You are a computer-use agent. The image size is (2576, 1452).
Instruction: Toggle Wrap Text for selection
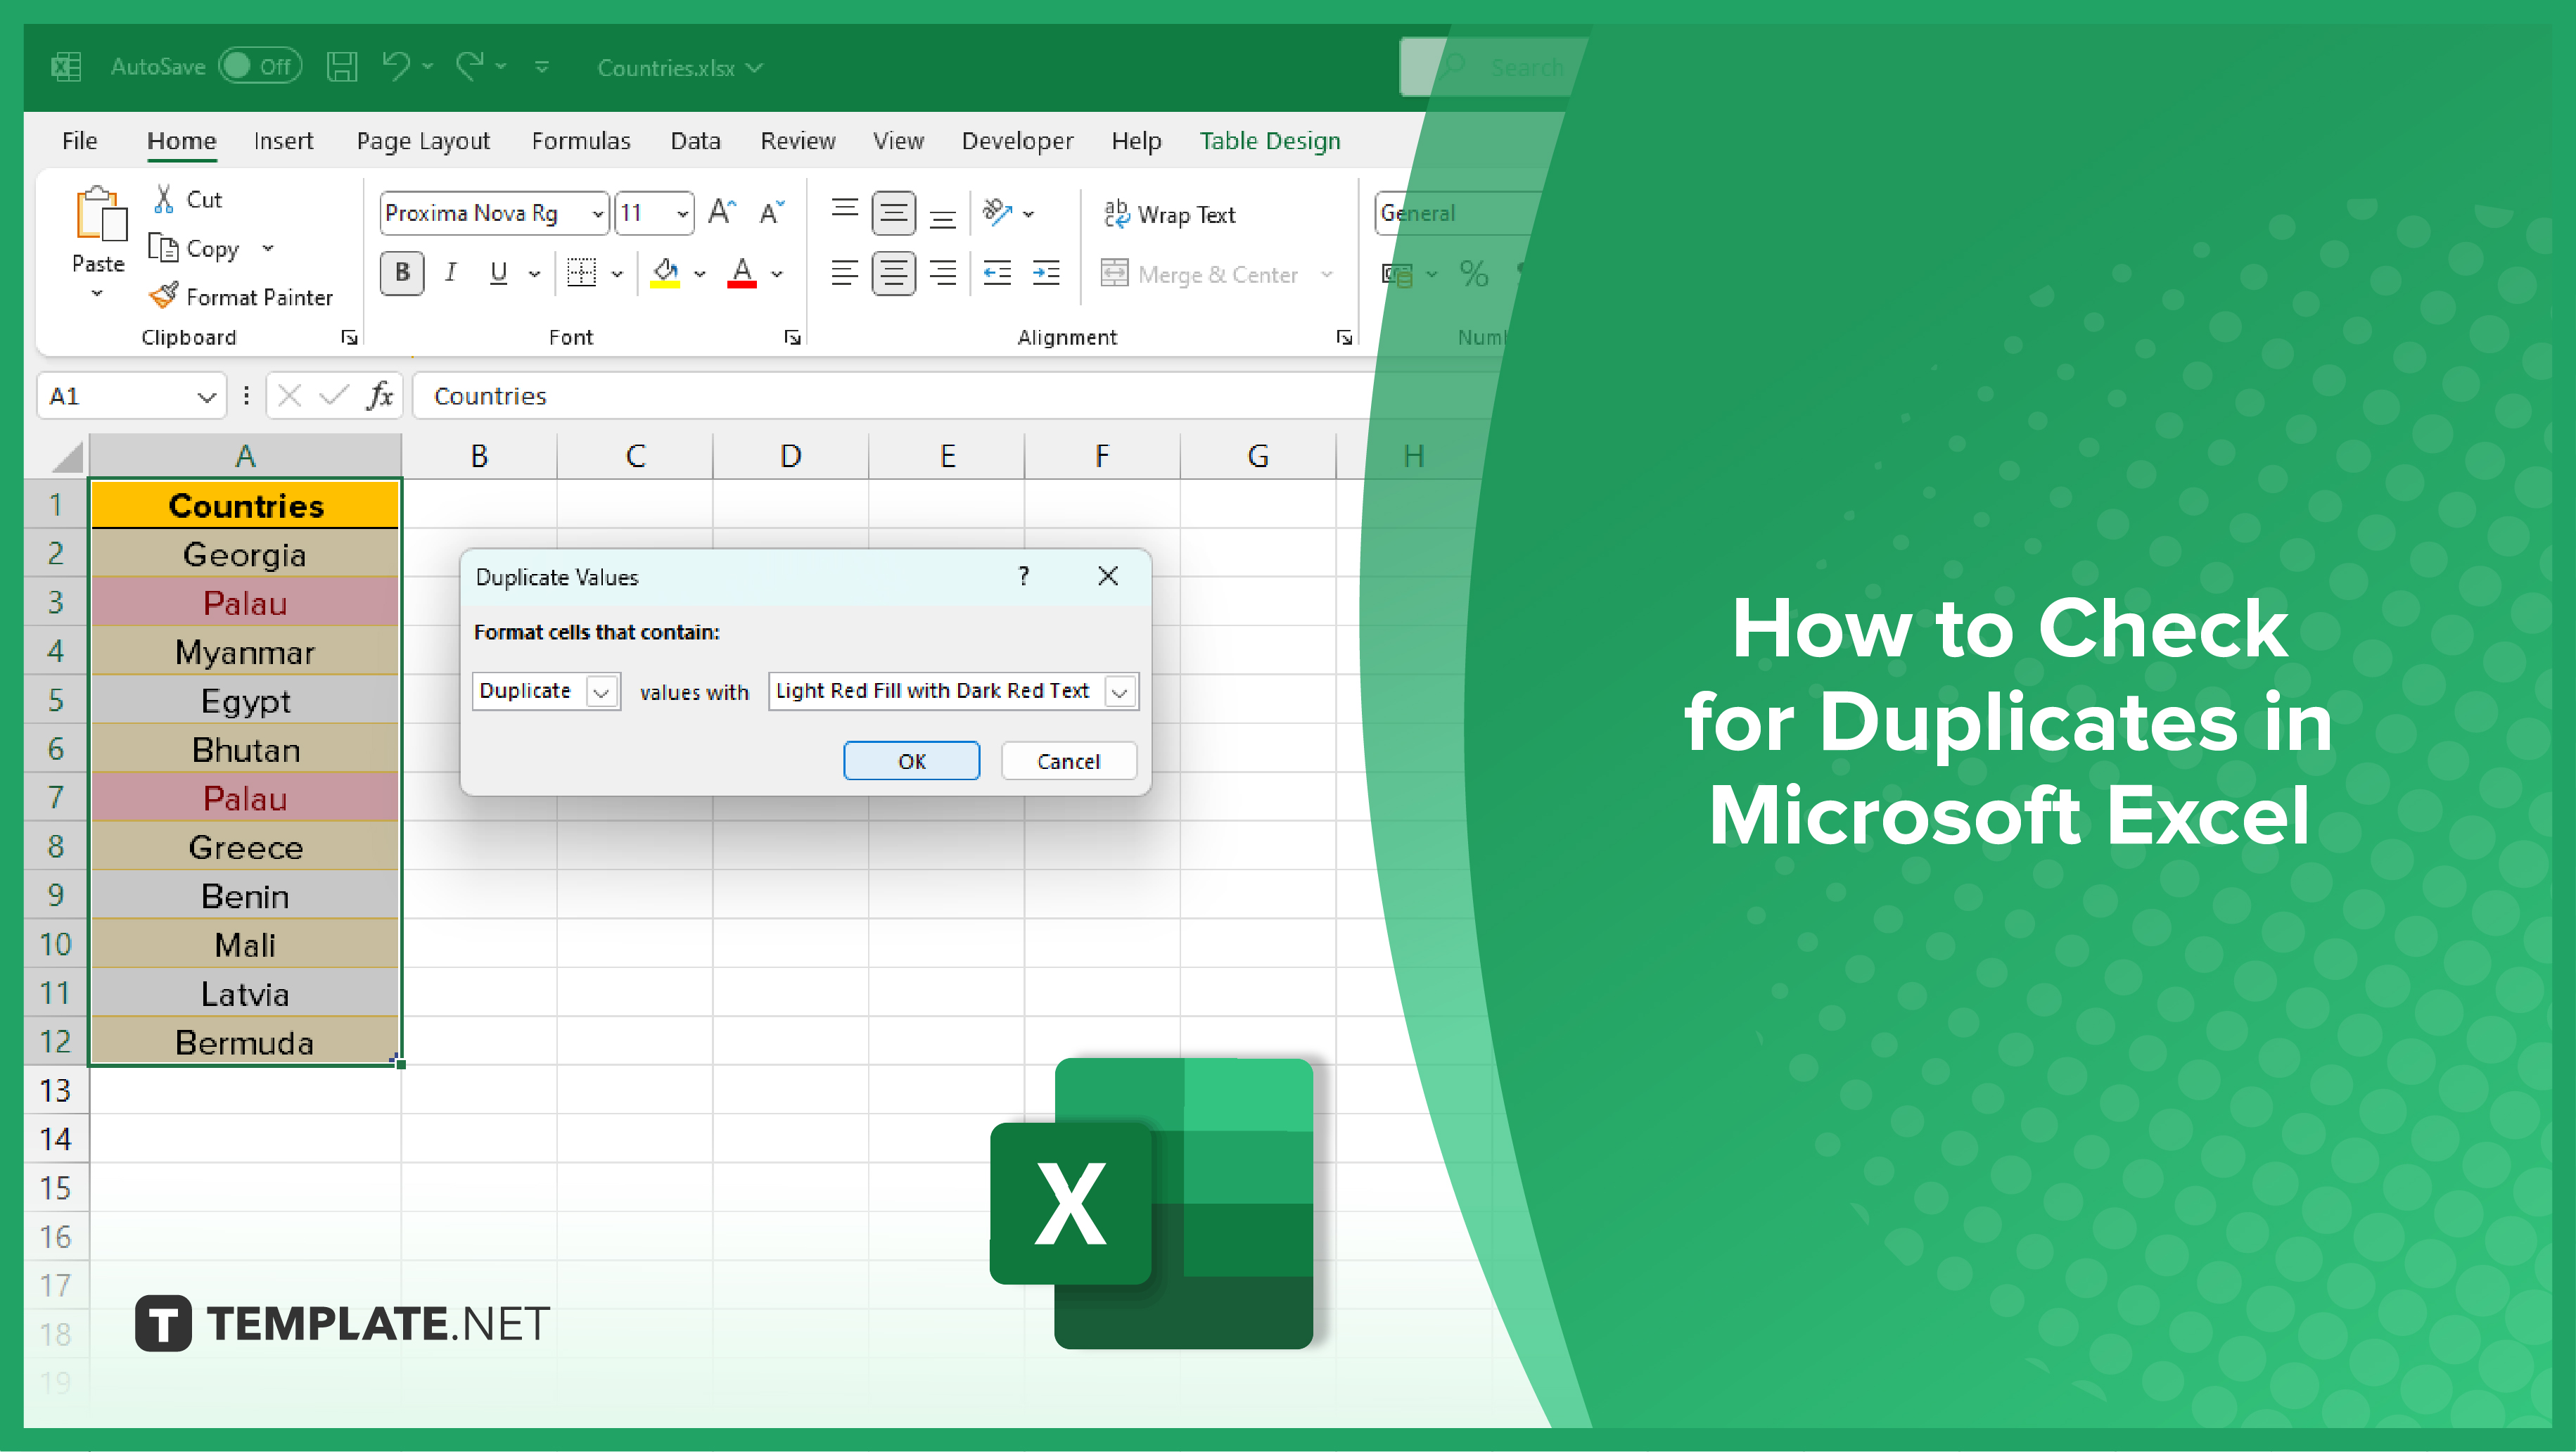click(1171, 213)
